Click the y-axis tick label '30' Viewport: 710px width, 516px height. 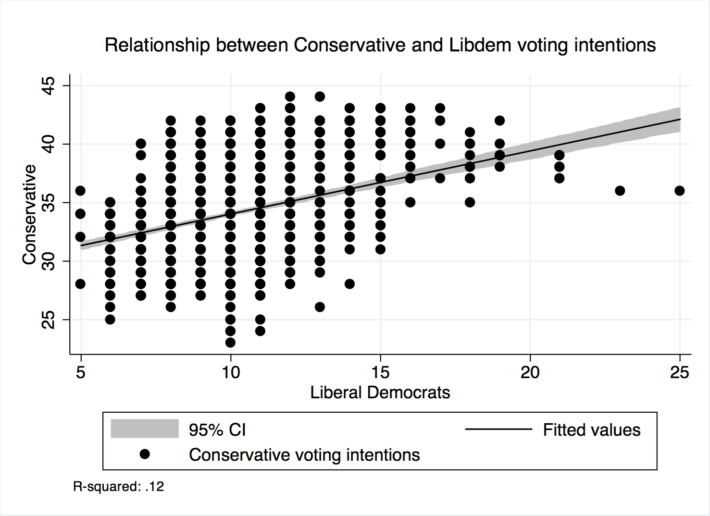click(x=49, y=261)
